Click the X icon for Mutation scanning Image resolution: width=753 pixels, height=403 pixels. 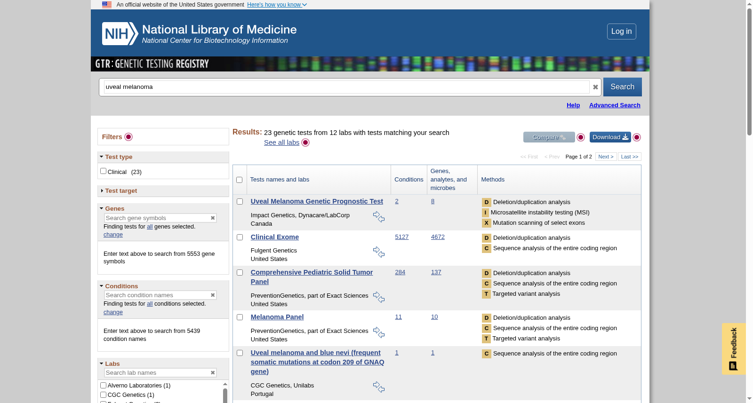tap(487, 223)
